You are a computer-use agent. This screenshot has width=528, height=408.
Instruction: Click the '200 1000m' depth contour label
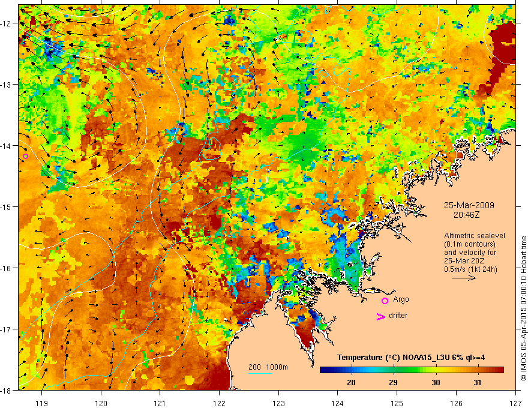268,367
